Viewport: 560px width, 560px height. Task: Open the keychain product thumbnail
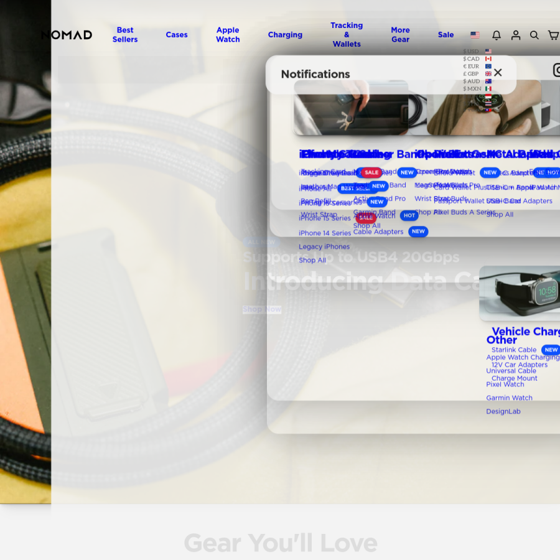(x=351, y=108)
